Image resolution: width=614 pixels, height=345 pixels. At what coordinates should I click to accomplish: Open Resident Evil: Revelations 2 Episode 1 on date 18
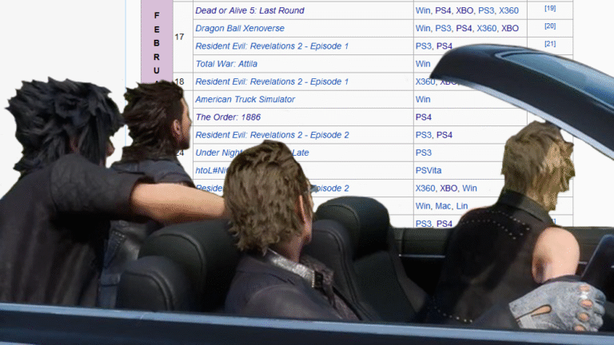(272, 81)
